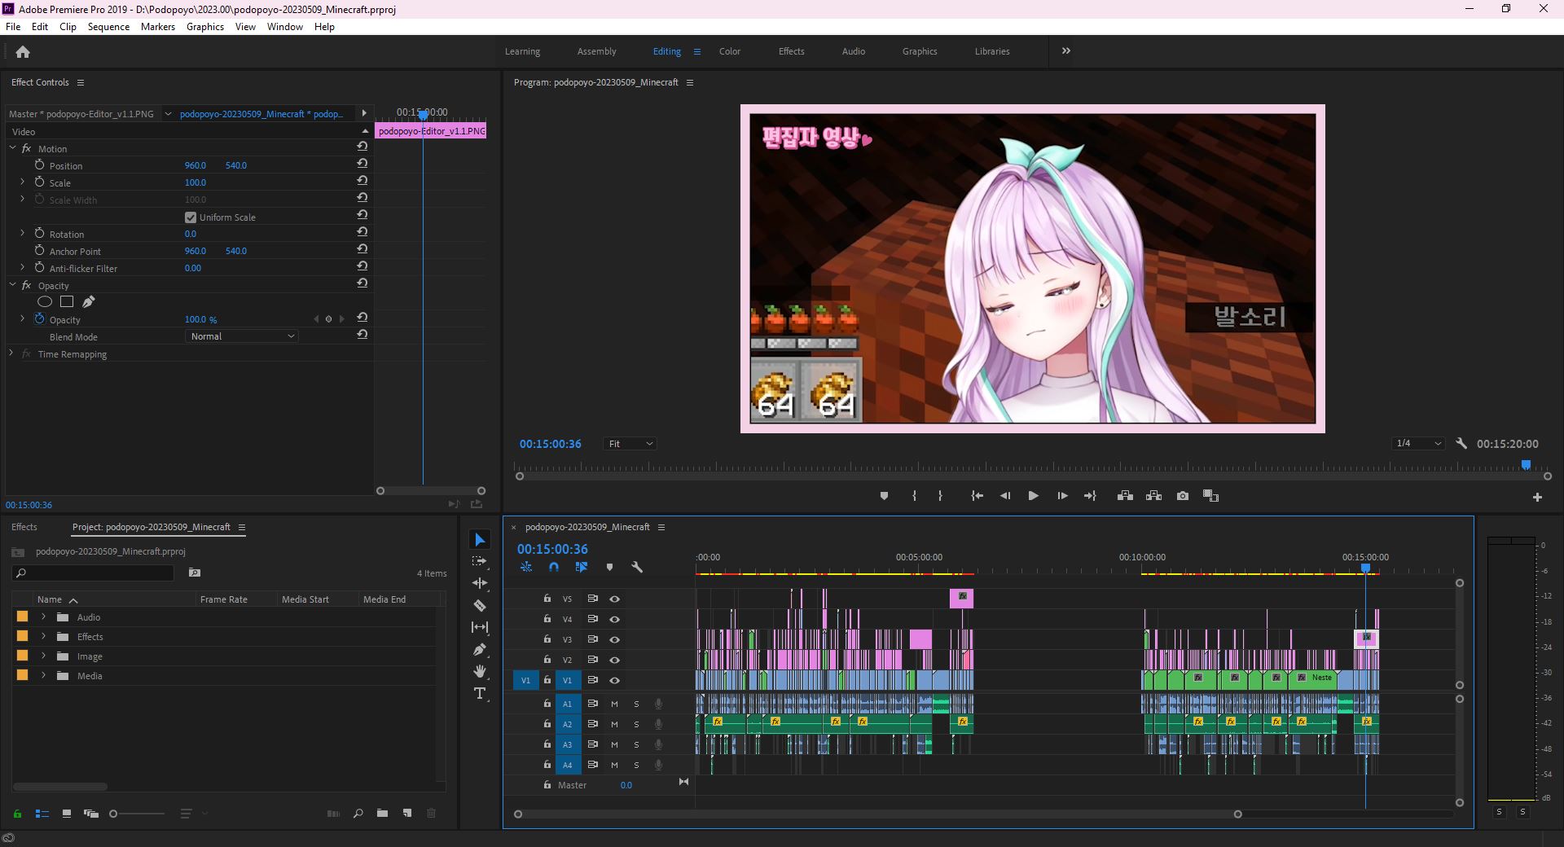Toggle lock on track V4
Screen dimensions: 1564x847
547,619
